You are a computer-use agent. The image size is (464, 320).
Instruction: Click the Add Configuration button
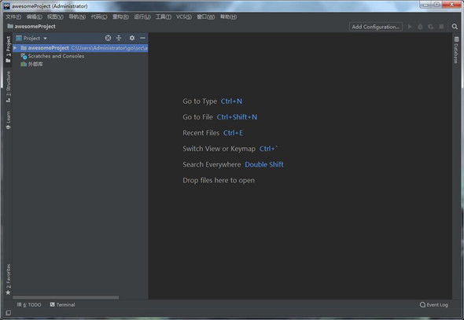(375, 27)
